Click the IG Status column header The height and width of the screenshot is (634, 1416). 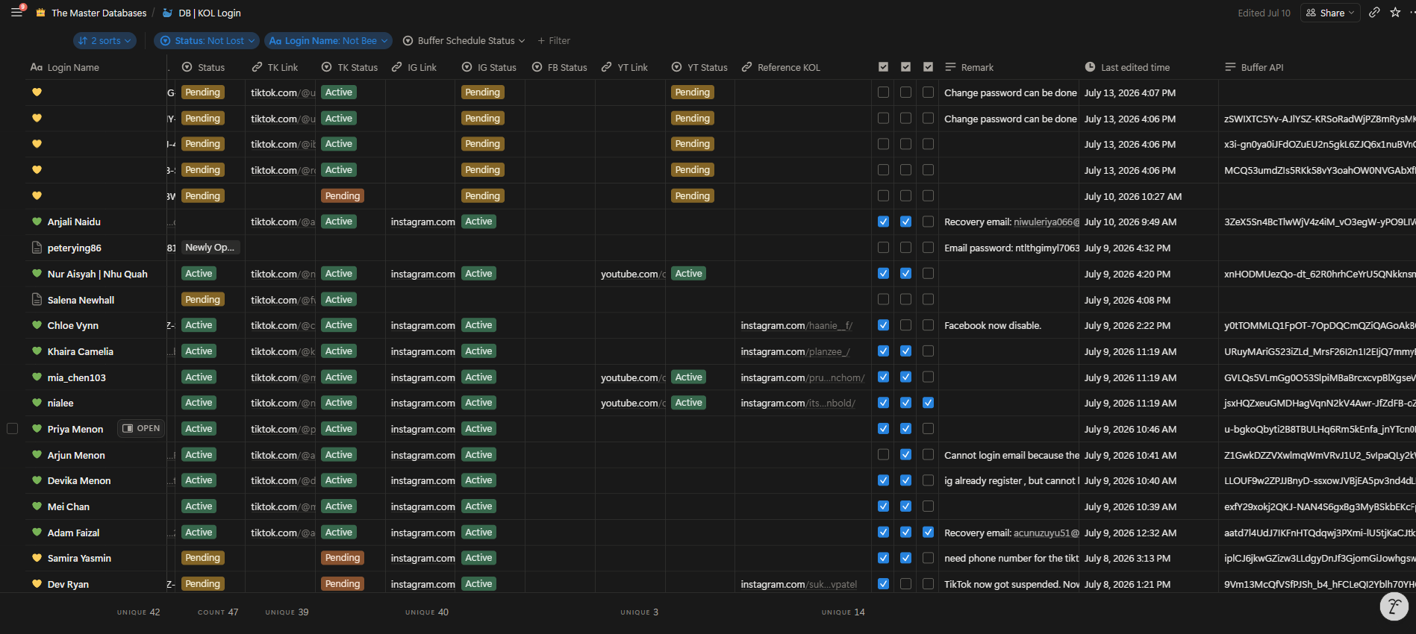tap(489, 67)
